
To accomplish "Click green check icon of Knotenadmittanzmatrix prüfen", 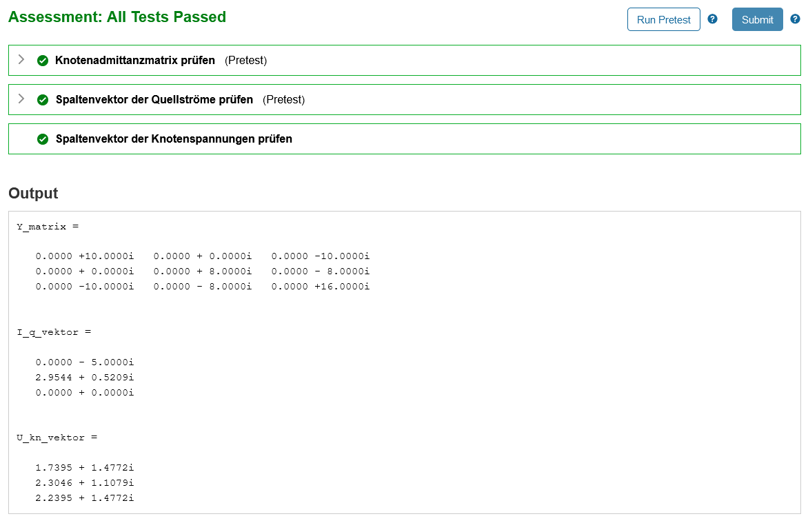I will coord(43,60).
